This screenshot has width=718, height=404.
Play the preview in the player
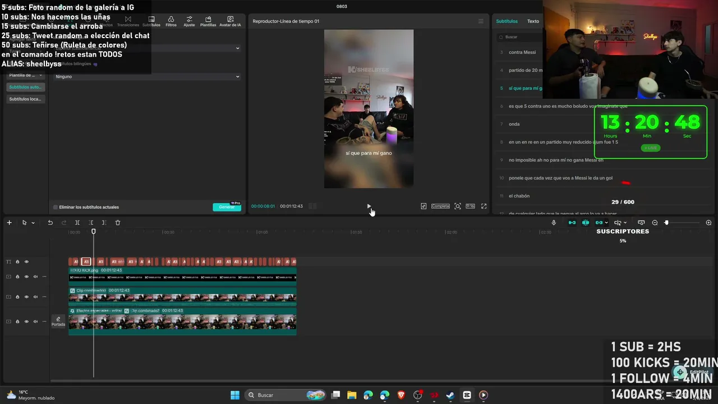(369, 206)
